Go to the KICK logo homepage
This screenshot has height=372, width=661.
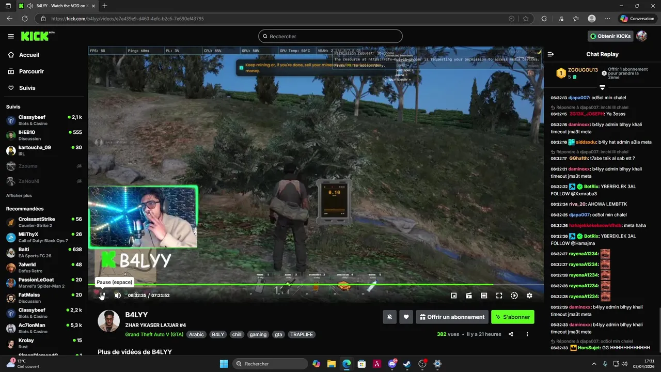click(37, 36)
